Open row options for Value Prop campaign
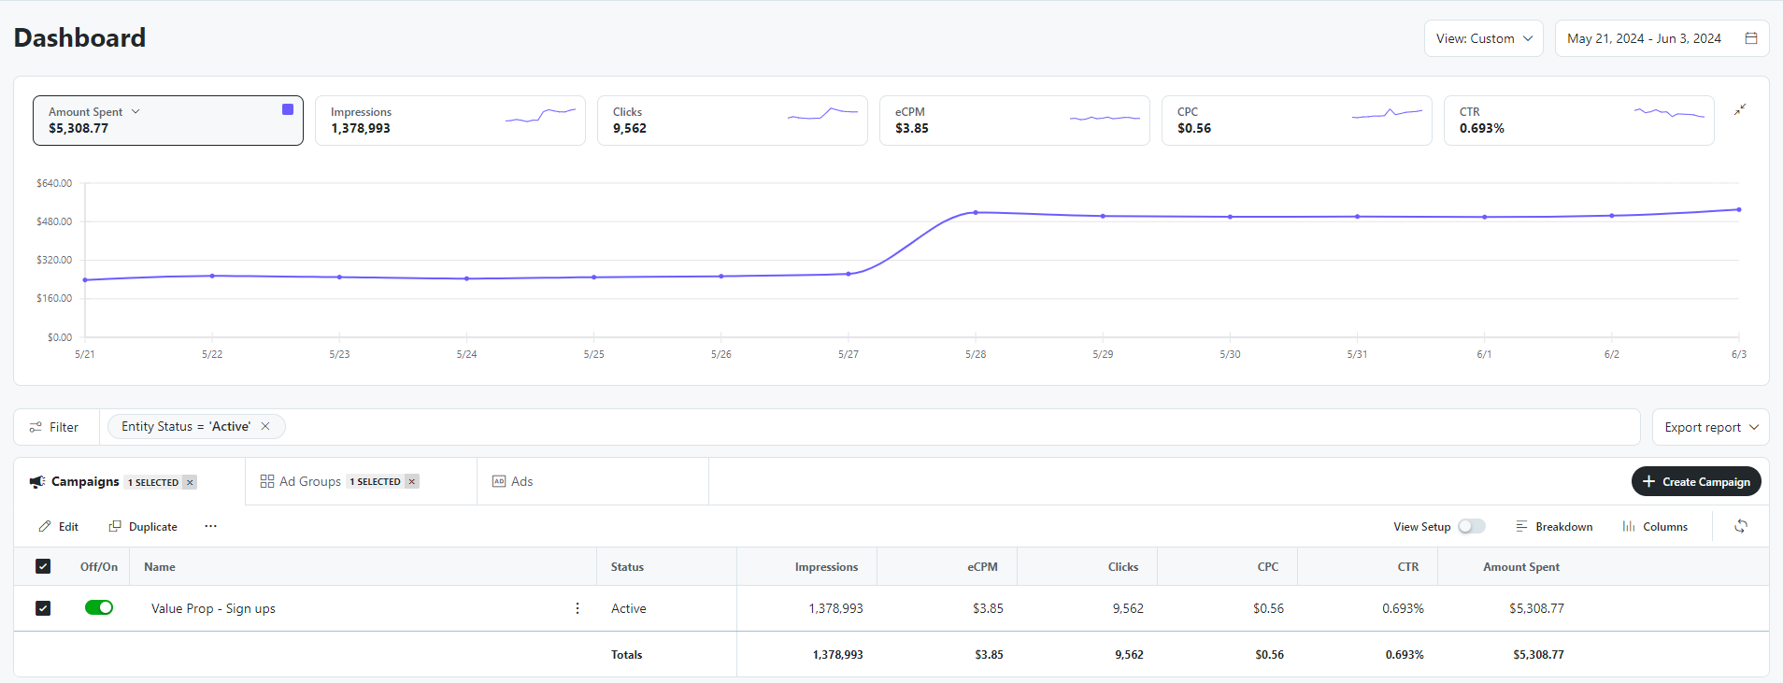This screenshot has width=1783, height=683. tap(578, 608)
